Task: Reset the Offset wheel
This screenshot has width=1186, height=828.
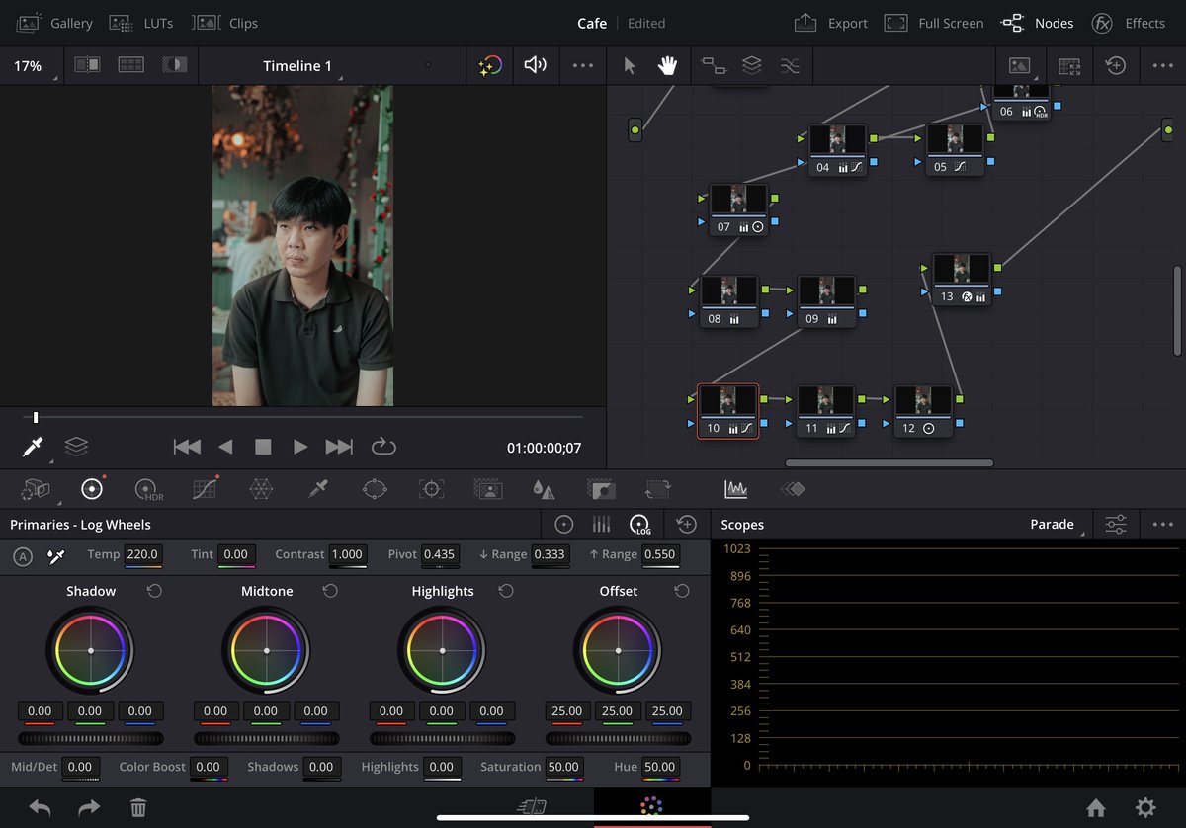Action: click(x=682, y=591)
